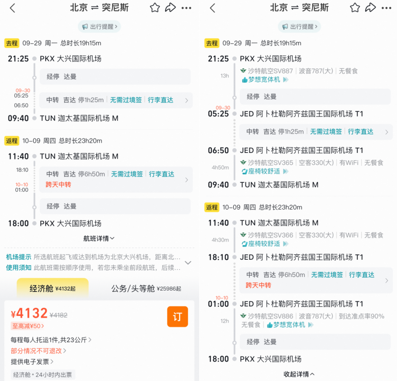Open the three-dot more options menu

[187, 8]
